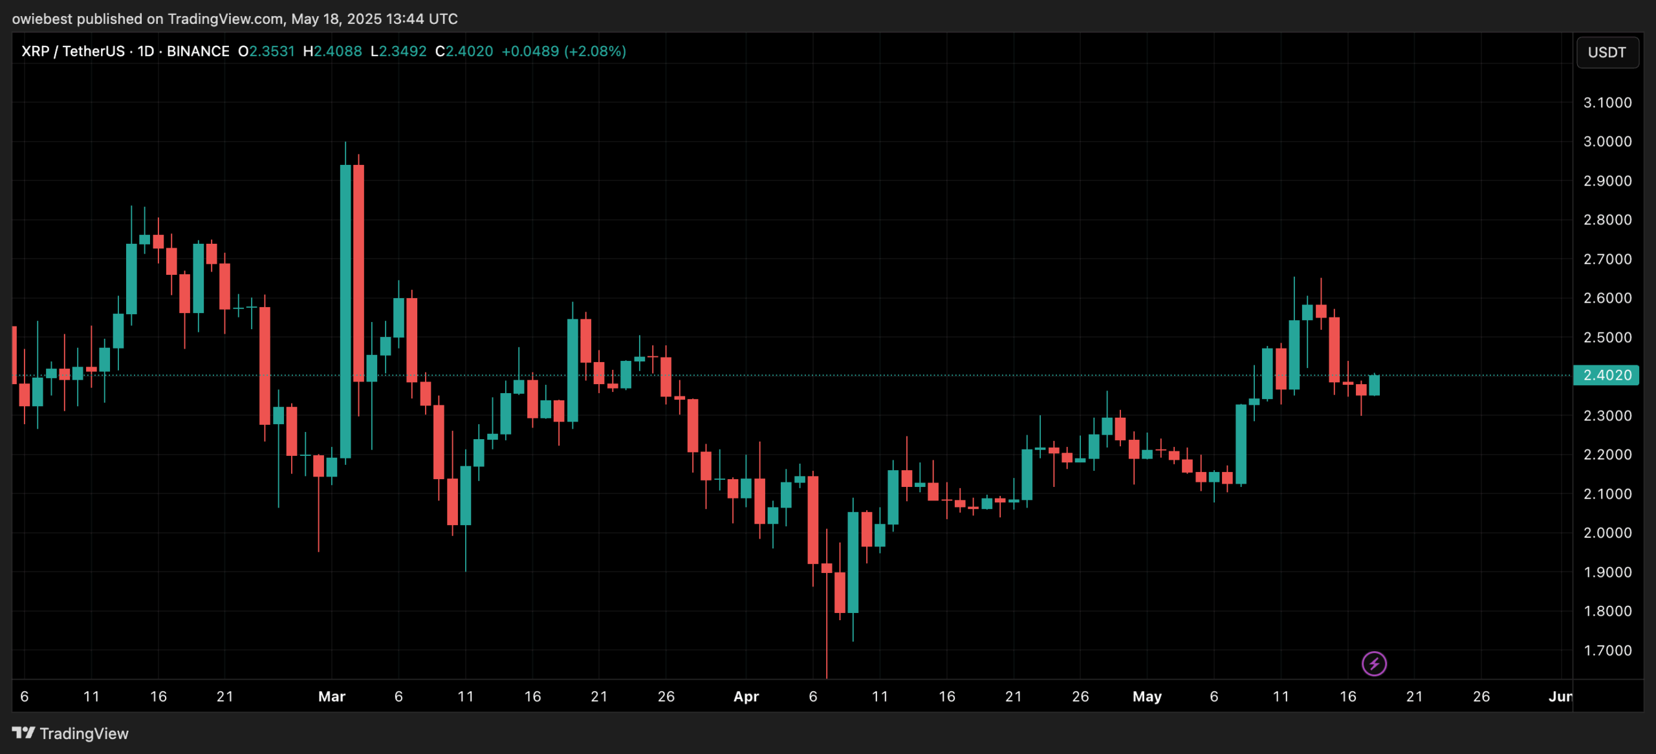Click the 1.7000 price axis label
Viewport: 1656px width, 754px height.
click(x=1607, y=650)
